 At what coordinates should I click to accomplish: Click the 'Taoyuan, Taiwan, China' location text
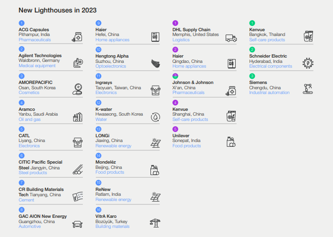click(118, 88)
